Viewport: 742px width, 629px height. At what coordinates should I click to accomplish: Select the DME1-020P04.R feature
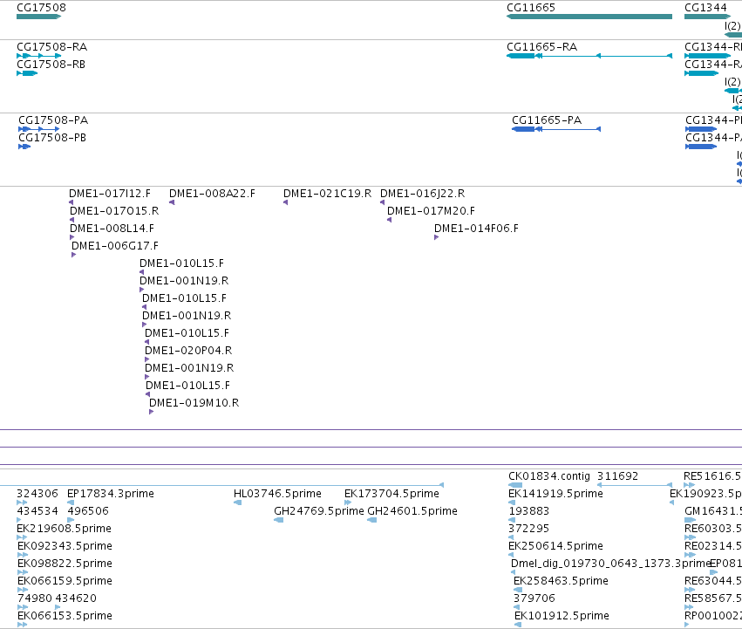point(146,359)
